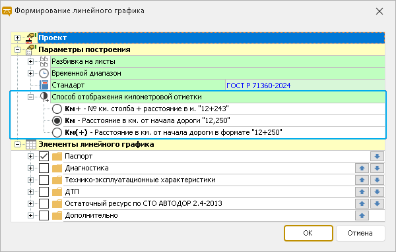Expand Остаточный ресурс folder node

[30, 204]
